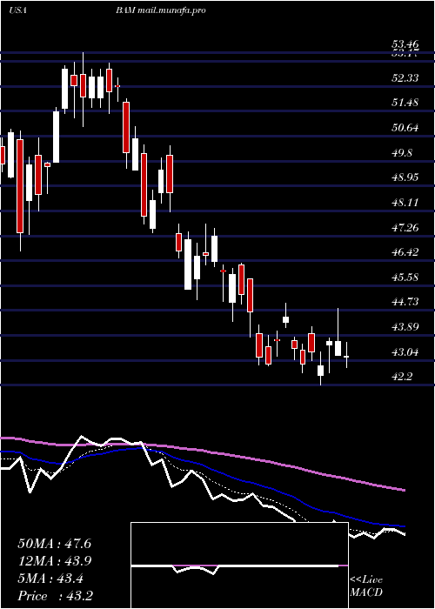Click the 46.42 price axis label

click(x=405, y=252)
